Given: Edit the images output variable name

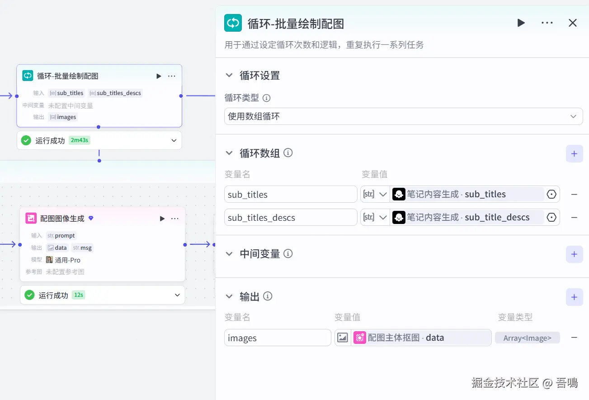Looking at the screenshot, I should (x=278, y=338).
